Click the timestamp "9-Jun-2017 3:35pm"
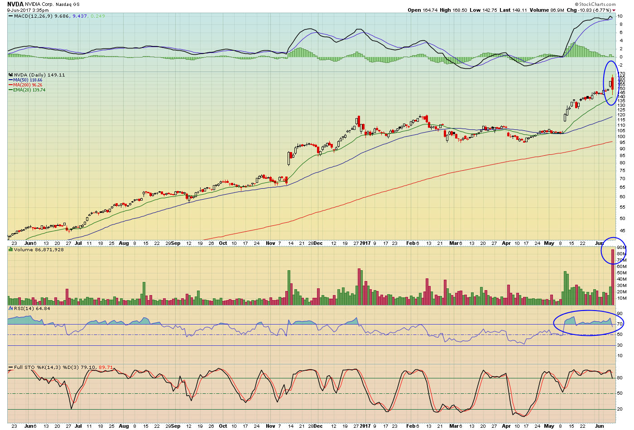The width and height of the screenshot is (634, 430). pyautogui.click(x=28, y=10)
